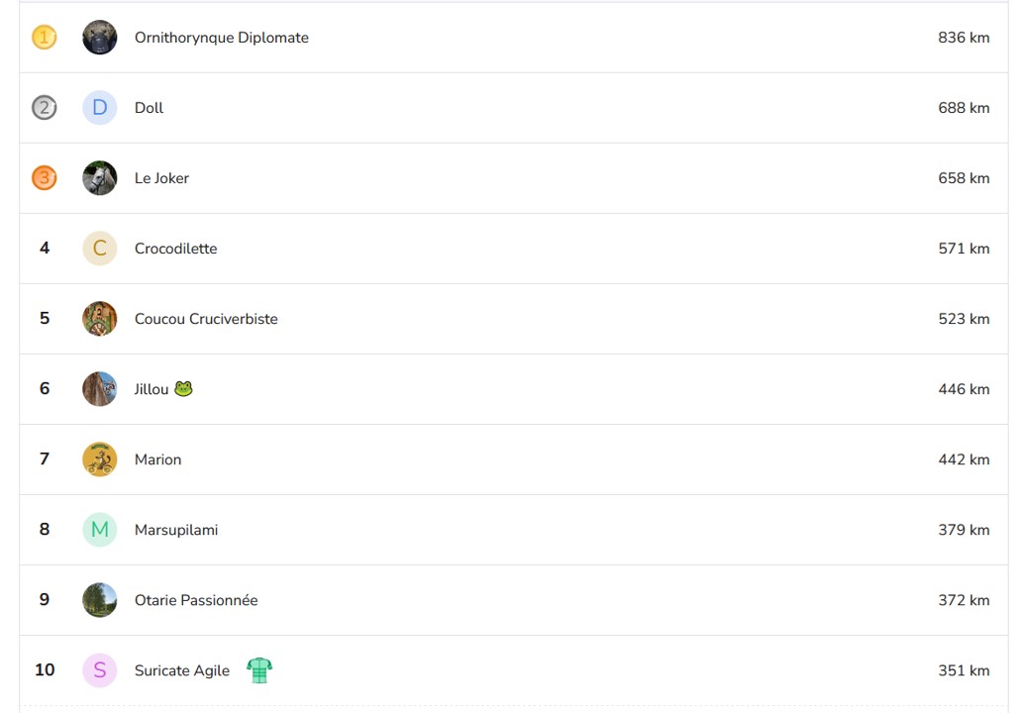Select the Crocodilette player name
This screenshot has height=713, width=1020.
[x=175, y=249]
